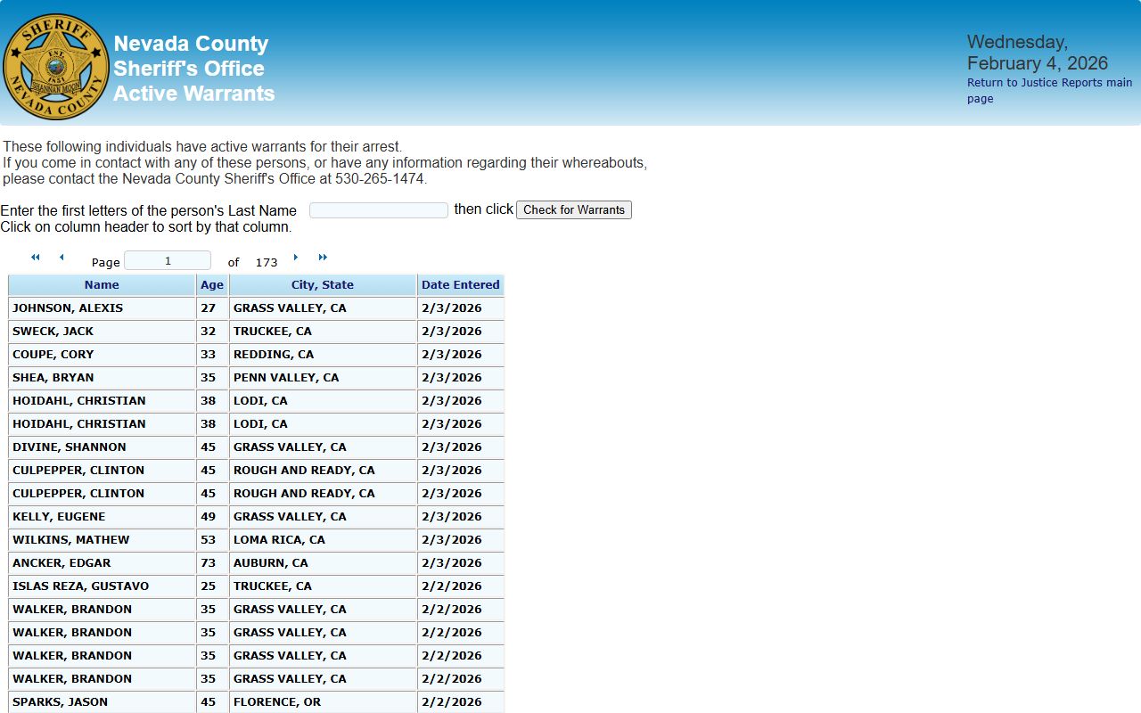Click the Active Warrants page title

click(193, 94)
